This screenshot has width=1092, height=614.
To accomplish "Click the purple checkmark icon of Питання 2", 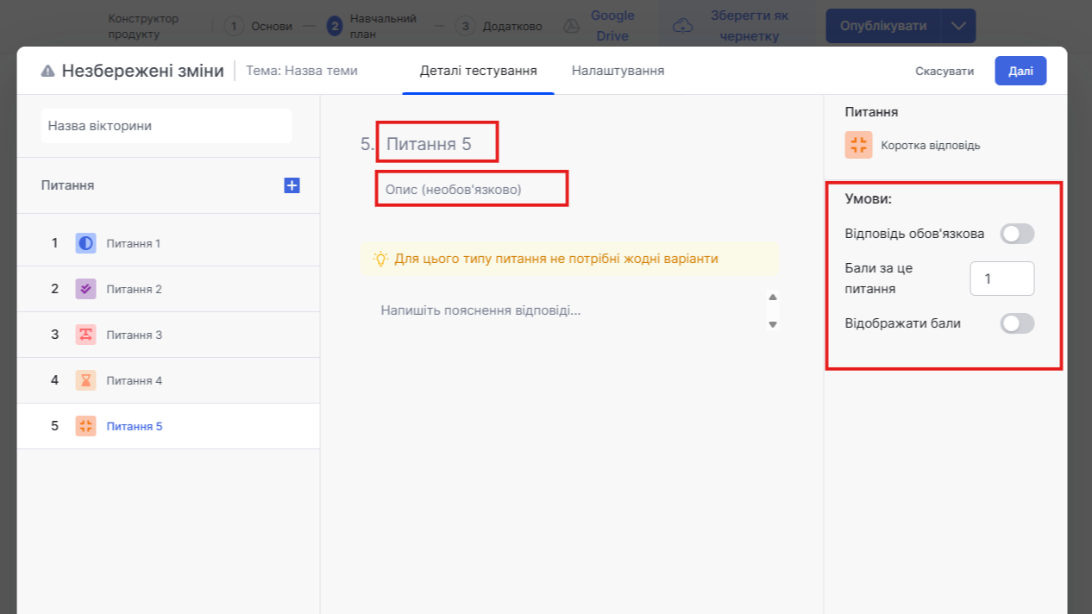I will (x=85, y=289).
